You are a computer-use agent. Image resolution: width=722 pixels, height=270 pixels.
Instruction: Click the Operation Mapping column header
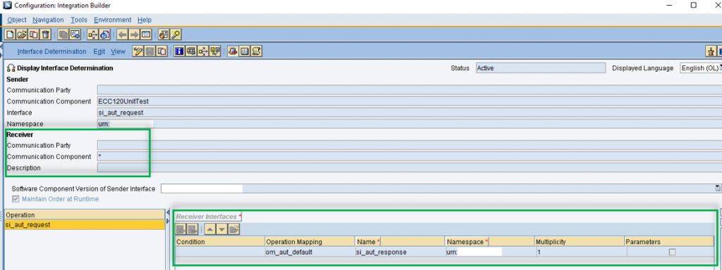pyautogui.click(x=310, y=242)
